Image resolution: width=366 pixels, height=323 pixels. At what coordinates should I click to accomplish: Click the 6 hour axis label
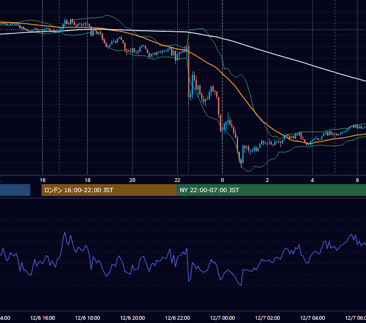[x=357, y=180]
